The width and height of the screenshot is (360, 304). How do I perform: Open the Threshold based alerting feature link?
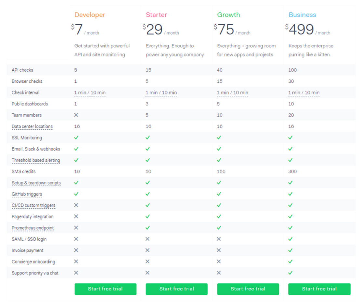point(36,160)
